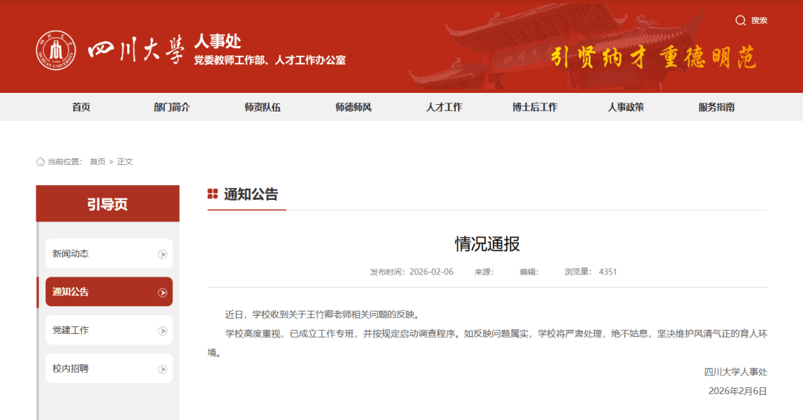The height and width of the screenshot is (420, 803).
Task: Click the 四川大学 calligraphy title
Action: pyautogui.click(x=135, y=51)
